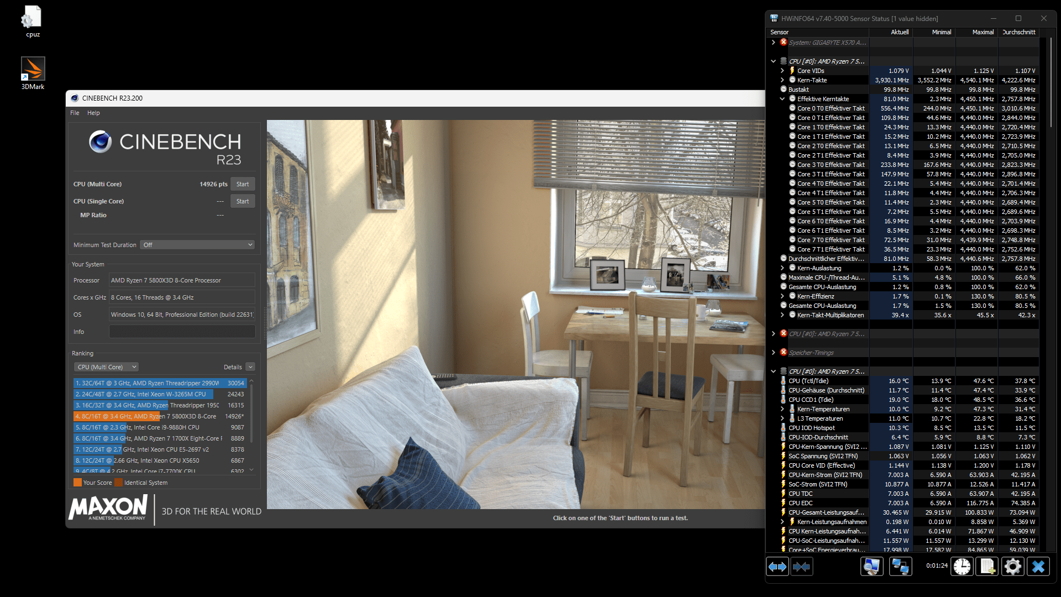Select ranking row Intel Xeon CPU X5650
The image size is (1061, 597).
click(160, 460)
